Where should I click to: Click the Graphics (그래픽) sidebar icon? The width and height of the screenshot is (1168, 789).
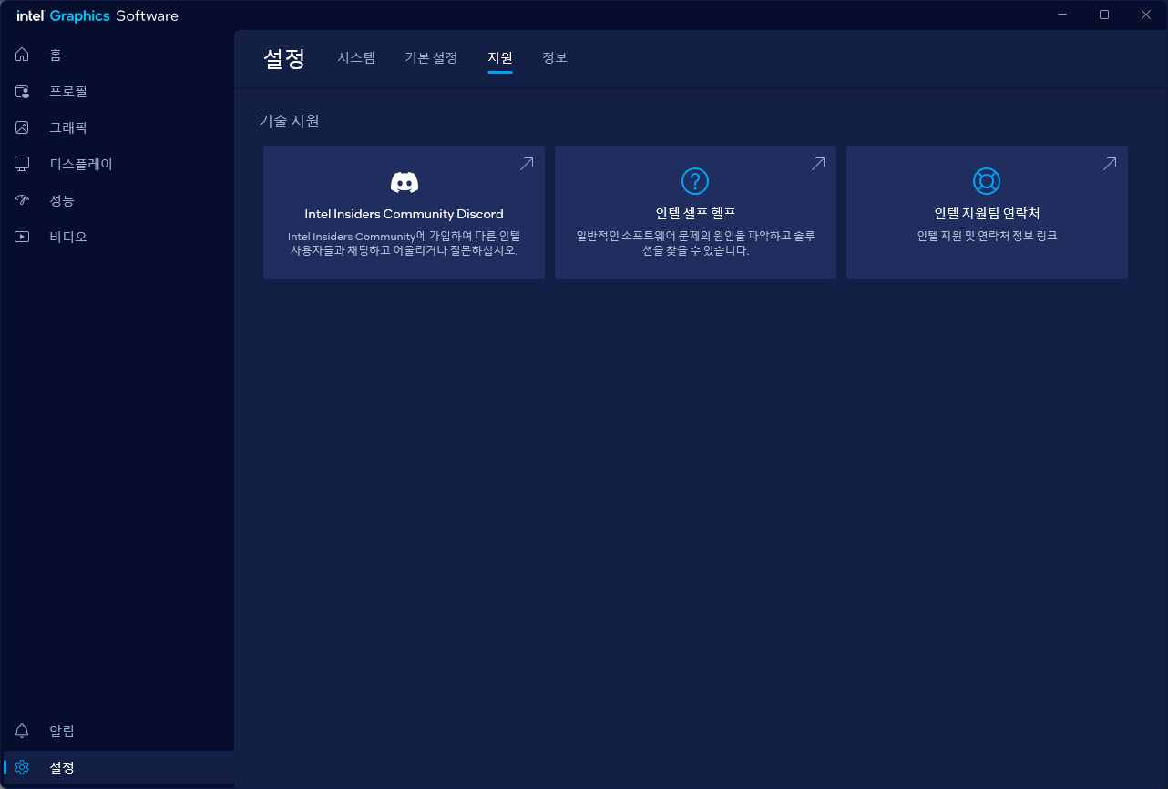point(23,127)
